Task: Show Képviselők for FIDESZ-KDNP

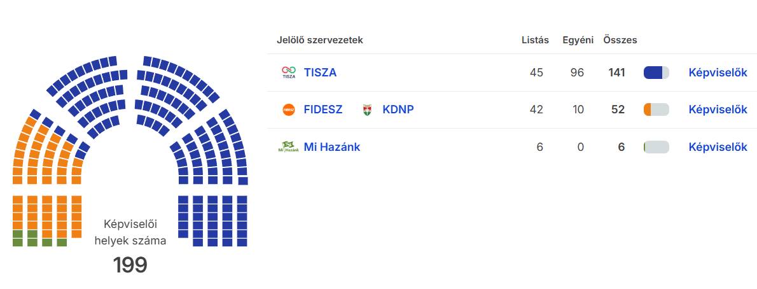Action: (x=718, y=109)
